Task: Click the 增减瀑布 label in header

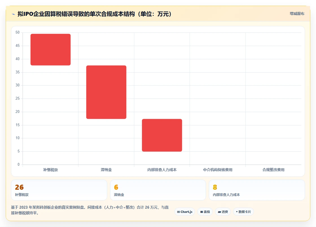Action: pos(297,14)
